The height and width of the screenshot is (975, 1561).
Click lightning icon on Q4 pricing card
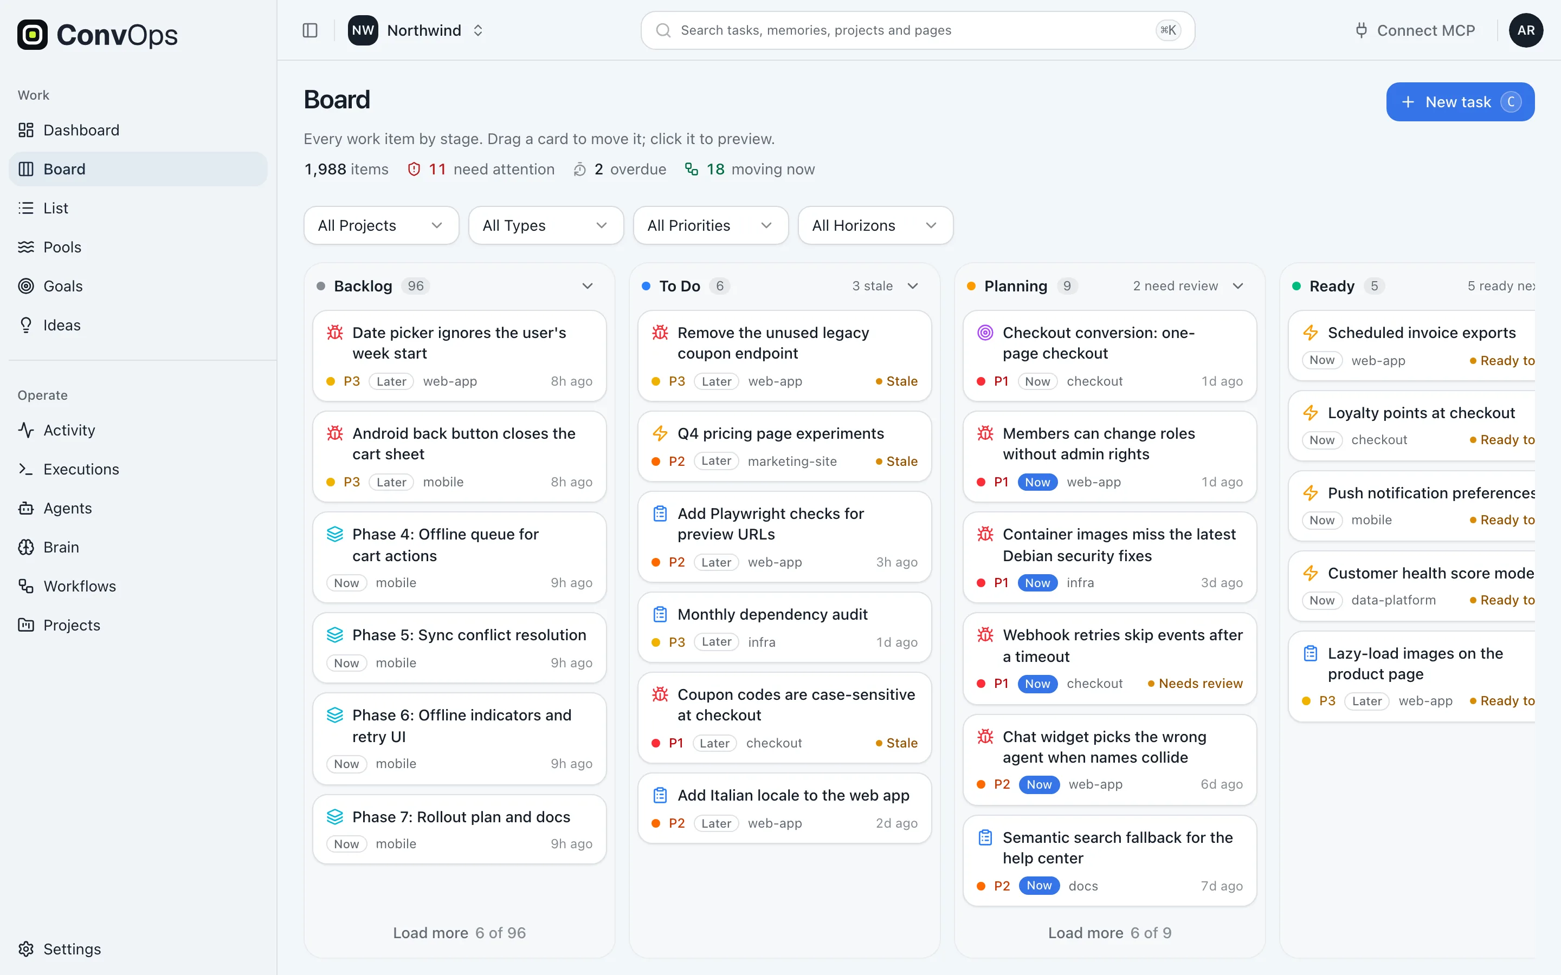coord(660,433)
